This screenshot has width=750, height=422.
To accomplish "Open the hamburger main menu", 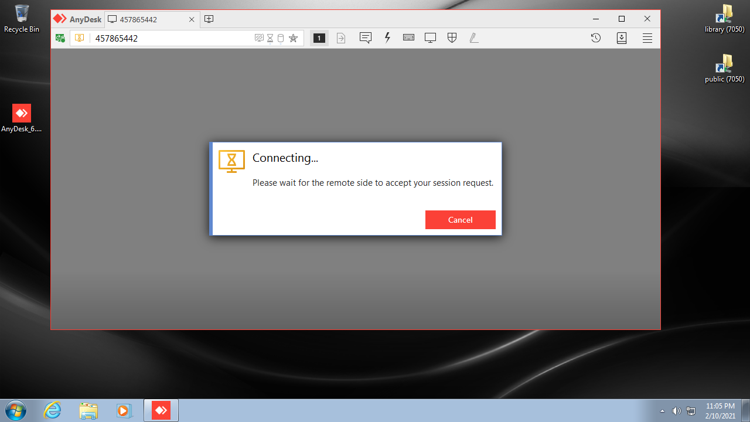I will [647, 38].
